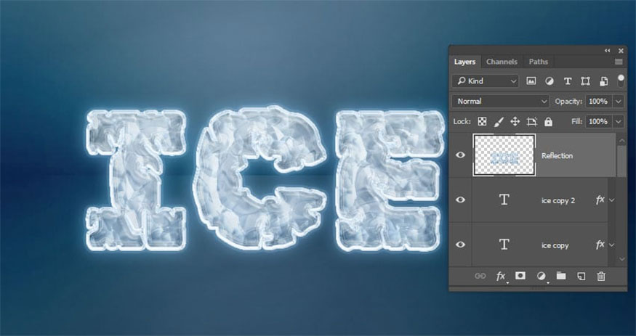636x336 pixels.
Task: Click the ice copy type icon
Action: [x=504, y=244]
